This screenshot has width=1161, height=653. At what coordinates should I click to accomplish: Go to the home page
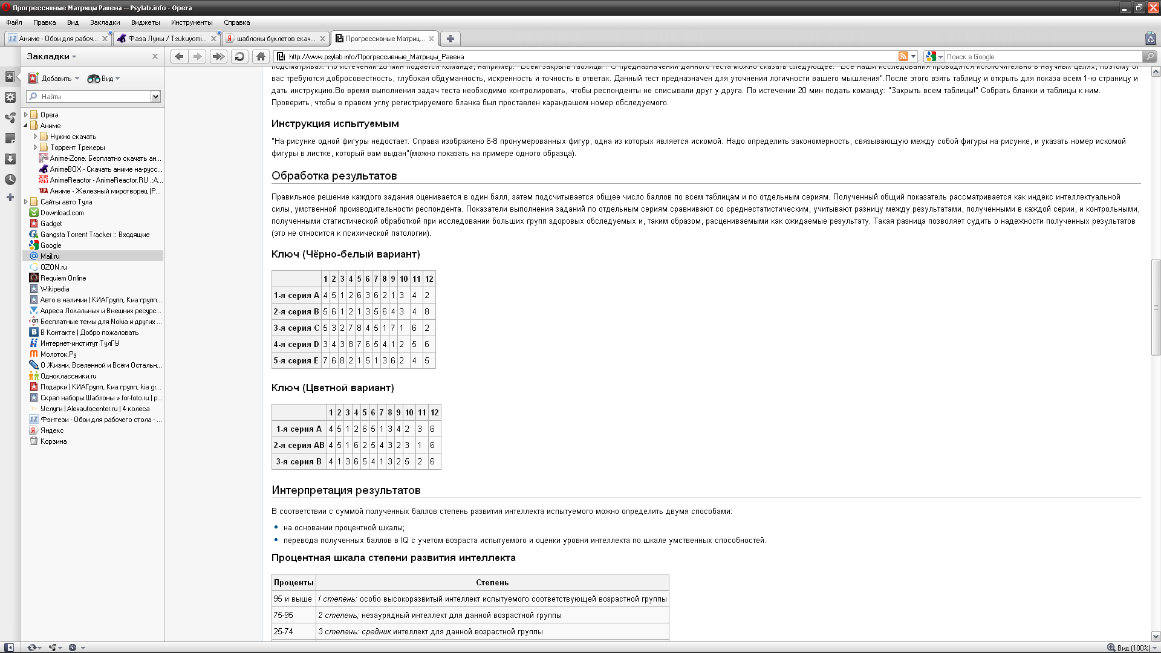(x=261, y=57)
